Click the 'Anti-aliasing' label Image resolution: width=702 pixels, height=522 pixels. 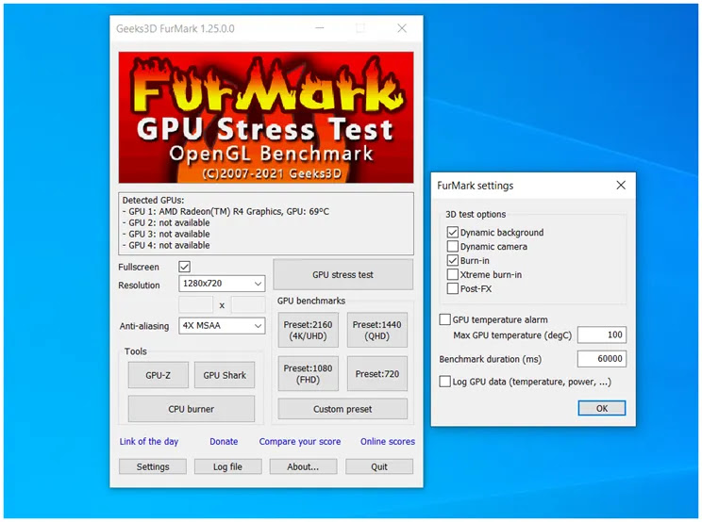coord(144,326)
